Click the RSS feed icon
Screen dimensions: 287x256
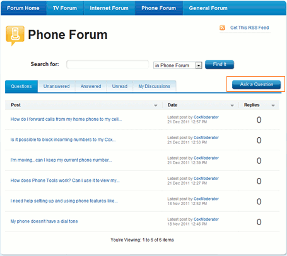pyautogui.click(x=222, y=28)
